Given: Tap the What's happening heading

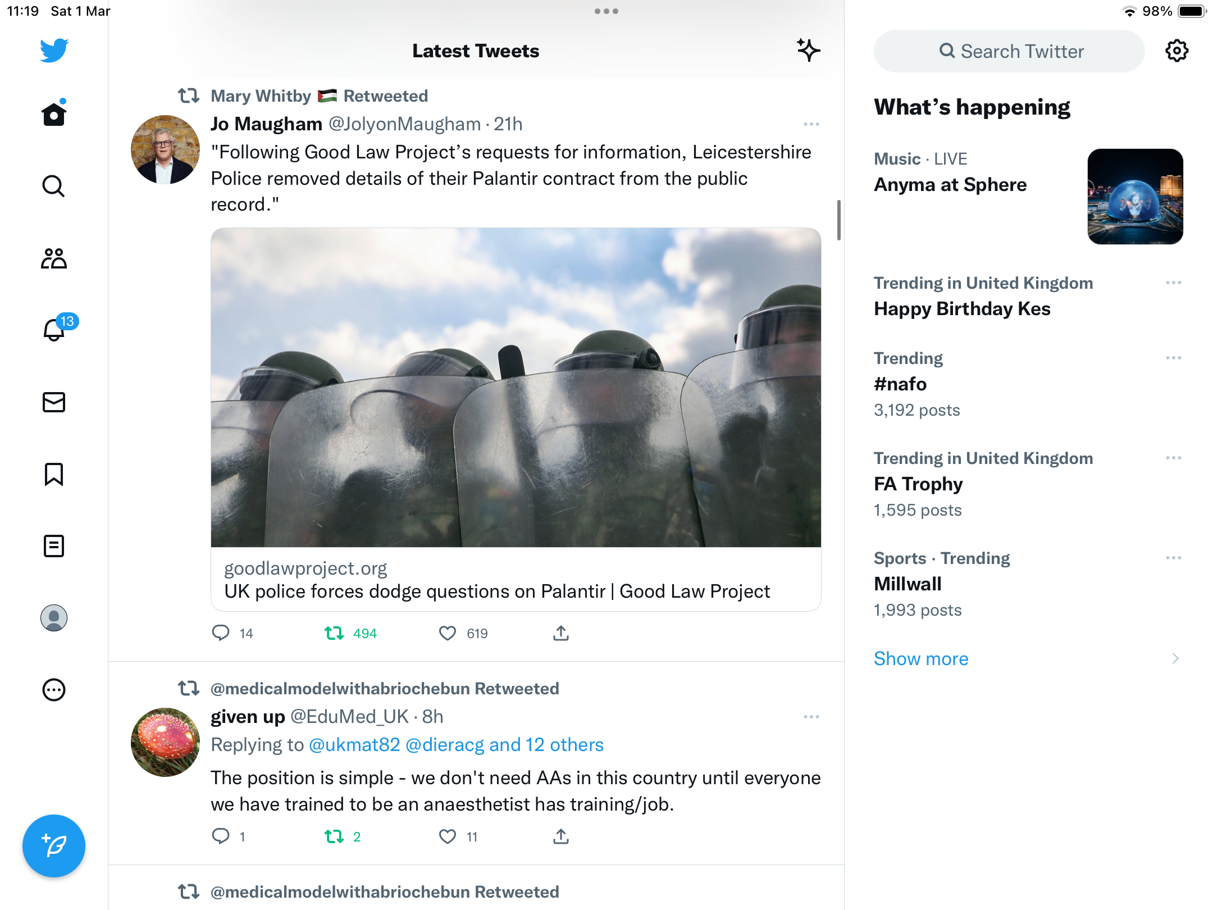Looking at the screenshot, I should pyautogui.click(x=972, y=107).
